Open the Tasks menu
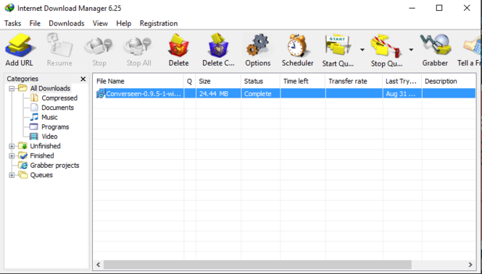Screen dimensions: 482x274 tap(12, 23)
